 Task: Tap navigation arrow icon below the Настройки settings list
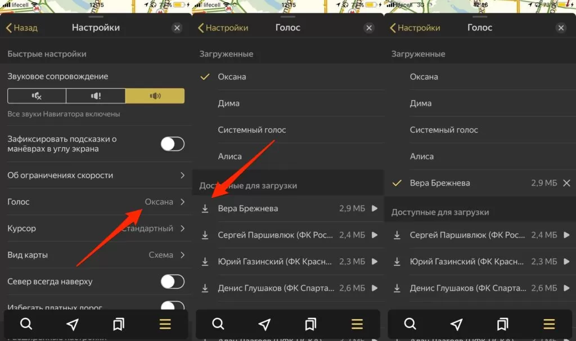[x=73, y=324]
